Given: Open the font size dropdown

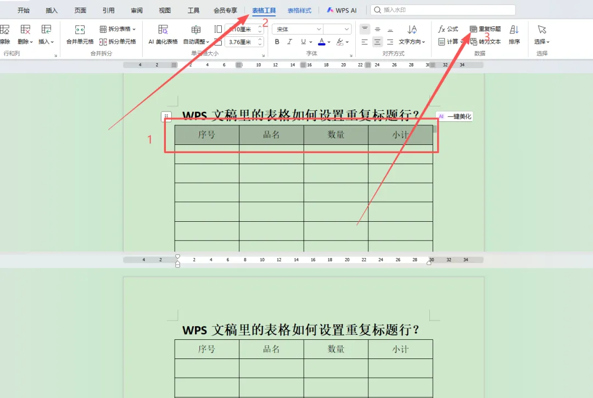Looking at the screenshot, I should [346, 29].
